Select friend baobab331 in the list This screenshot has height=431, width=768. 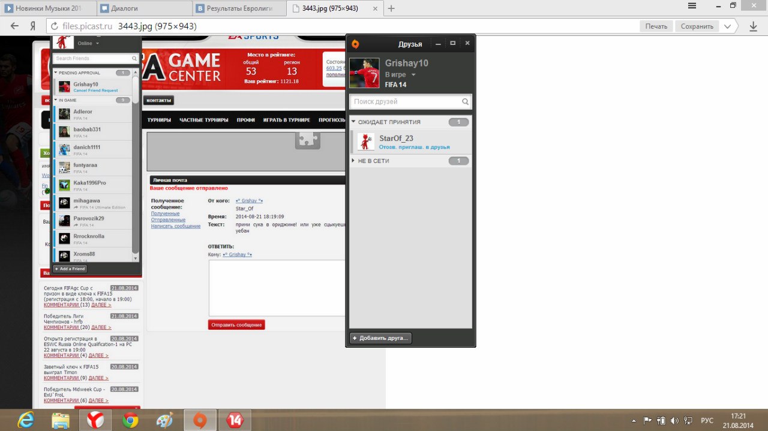click(x=92, y=132)
